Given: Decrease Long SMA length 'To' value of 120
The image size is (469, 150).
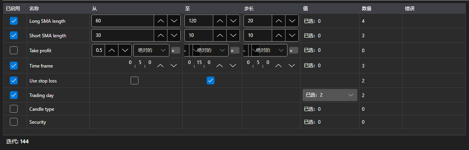Looking at the screenshot, I should pyautogui.click(x=233, y=21).
